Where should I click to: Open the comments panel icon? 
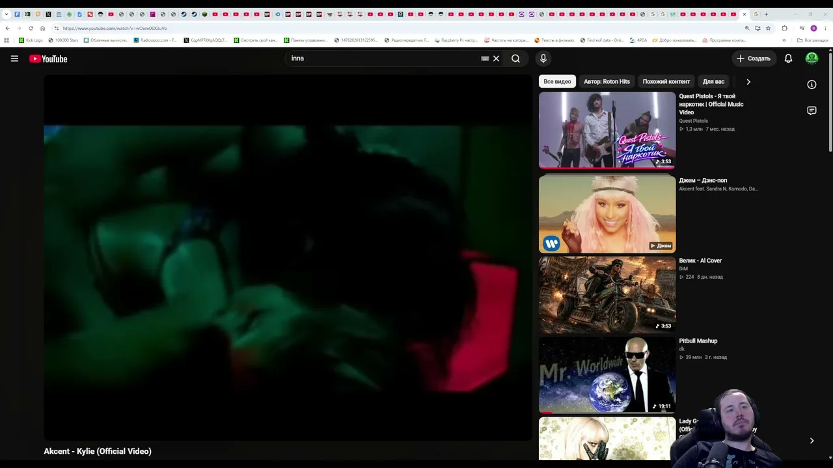pyautogui.click(x=812, y=110)
